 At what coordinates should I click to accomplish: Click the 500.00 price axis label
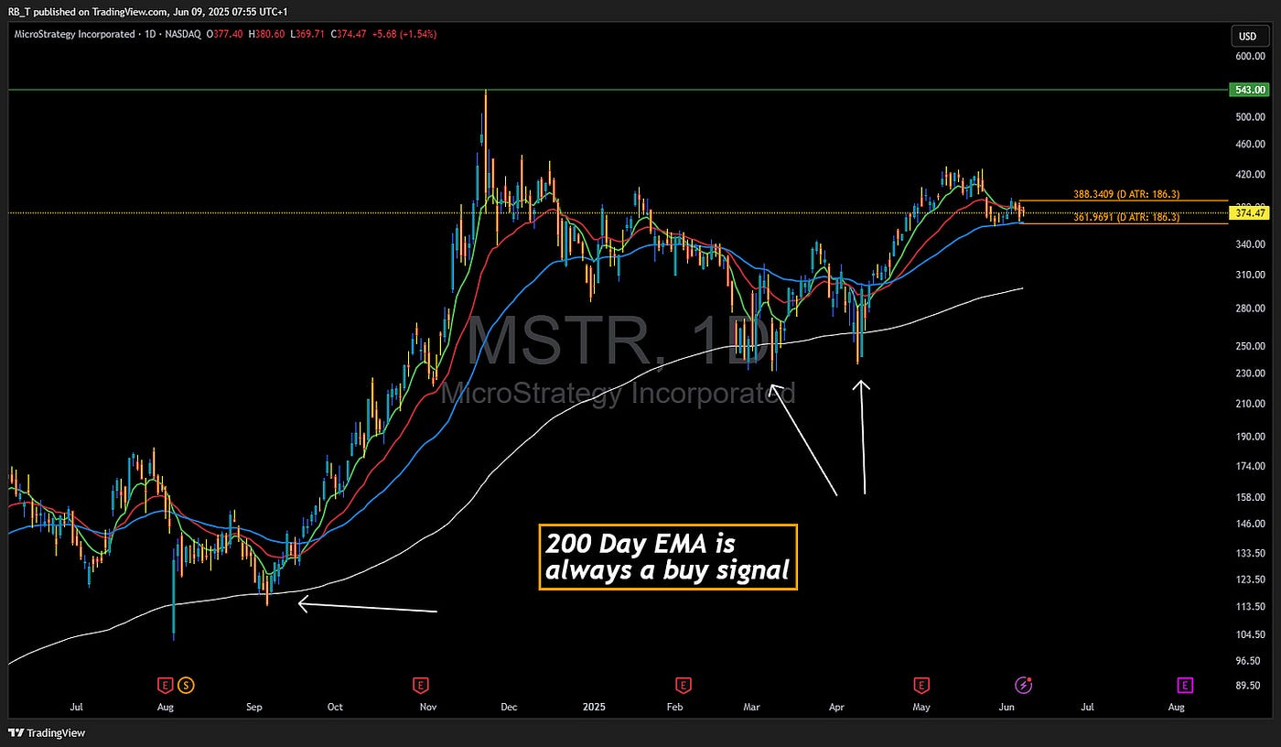tap(1250, 116)
